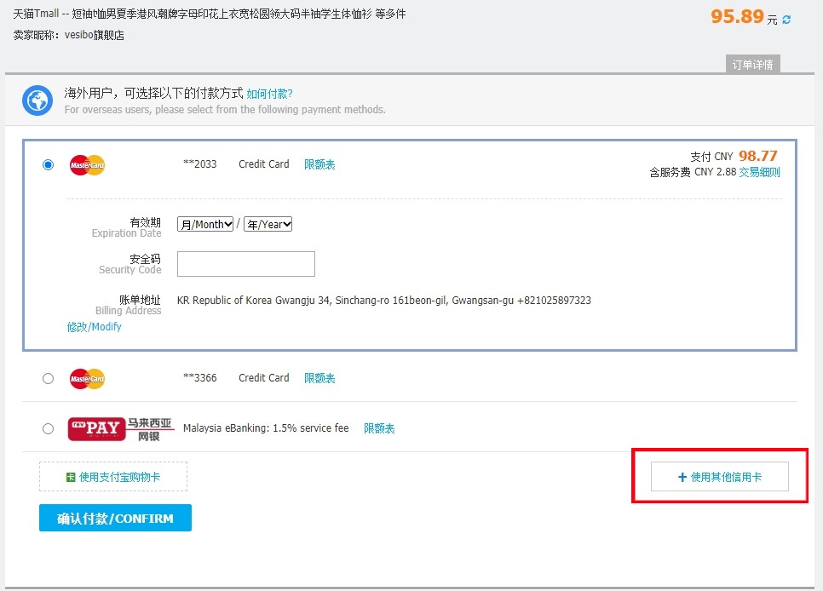823x591 pixels.
Task: Click the Malaysia eBanking: 1.5% service fee text
Action: click(266, 427)
